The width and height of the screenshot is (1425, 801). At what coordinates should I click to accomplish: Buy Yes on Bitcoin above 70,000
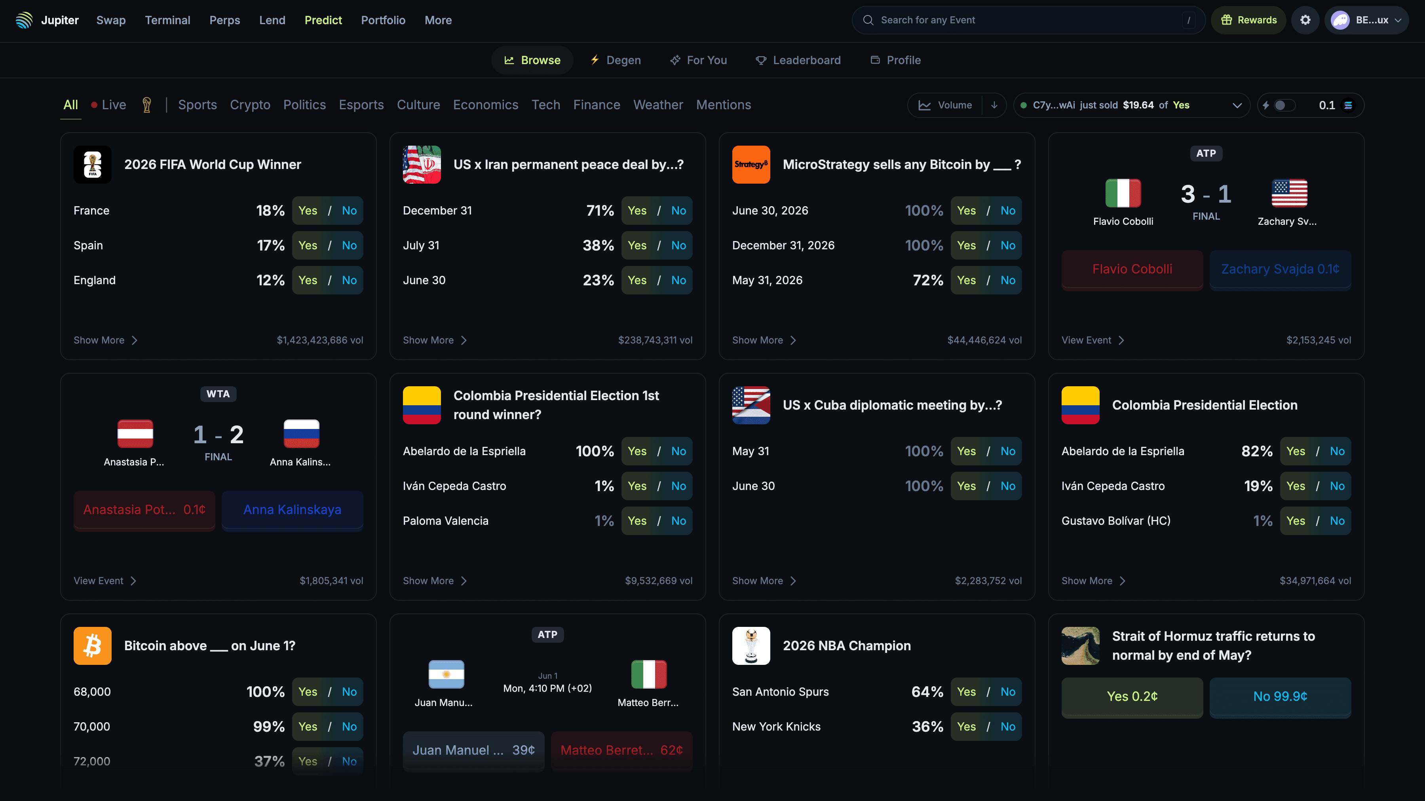click(x=308, y=726)
